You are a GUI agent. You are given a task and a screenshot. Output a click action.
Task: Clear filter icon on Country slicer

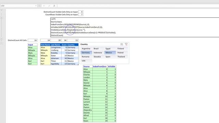(126, 44)
